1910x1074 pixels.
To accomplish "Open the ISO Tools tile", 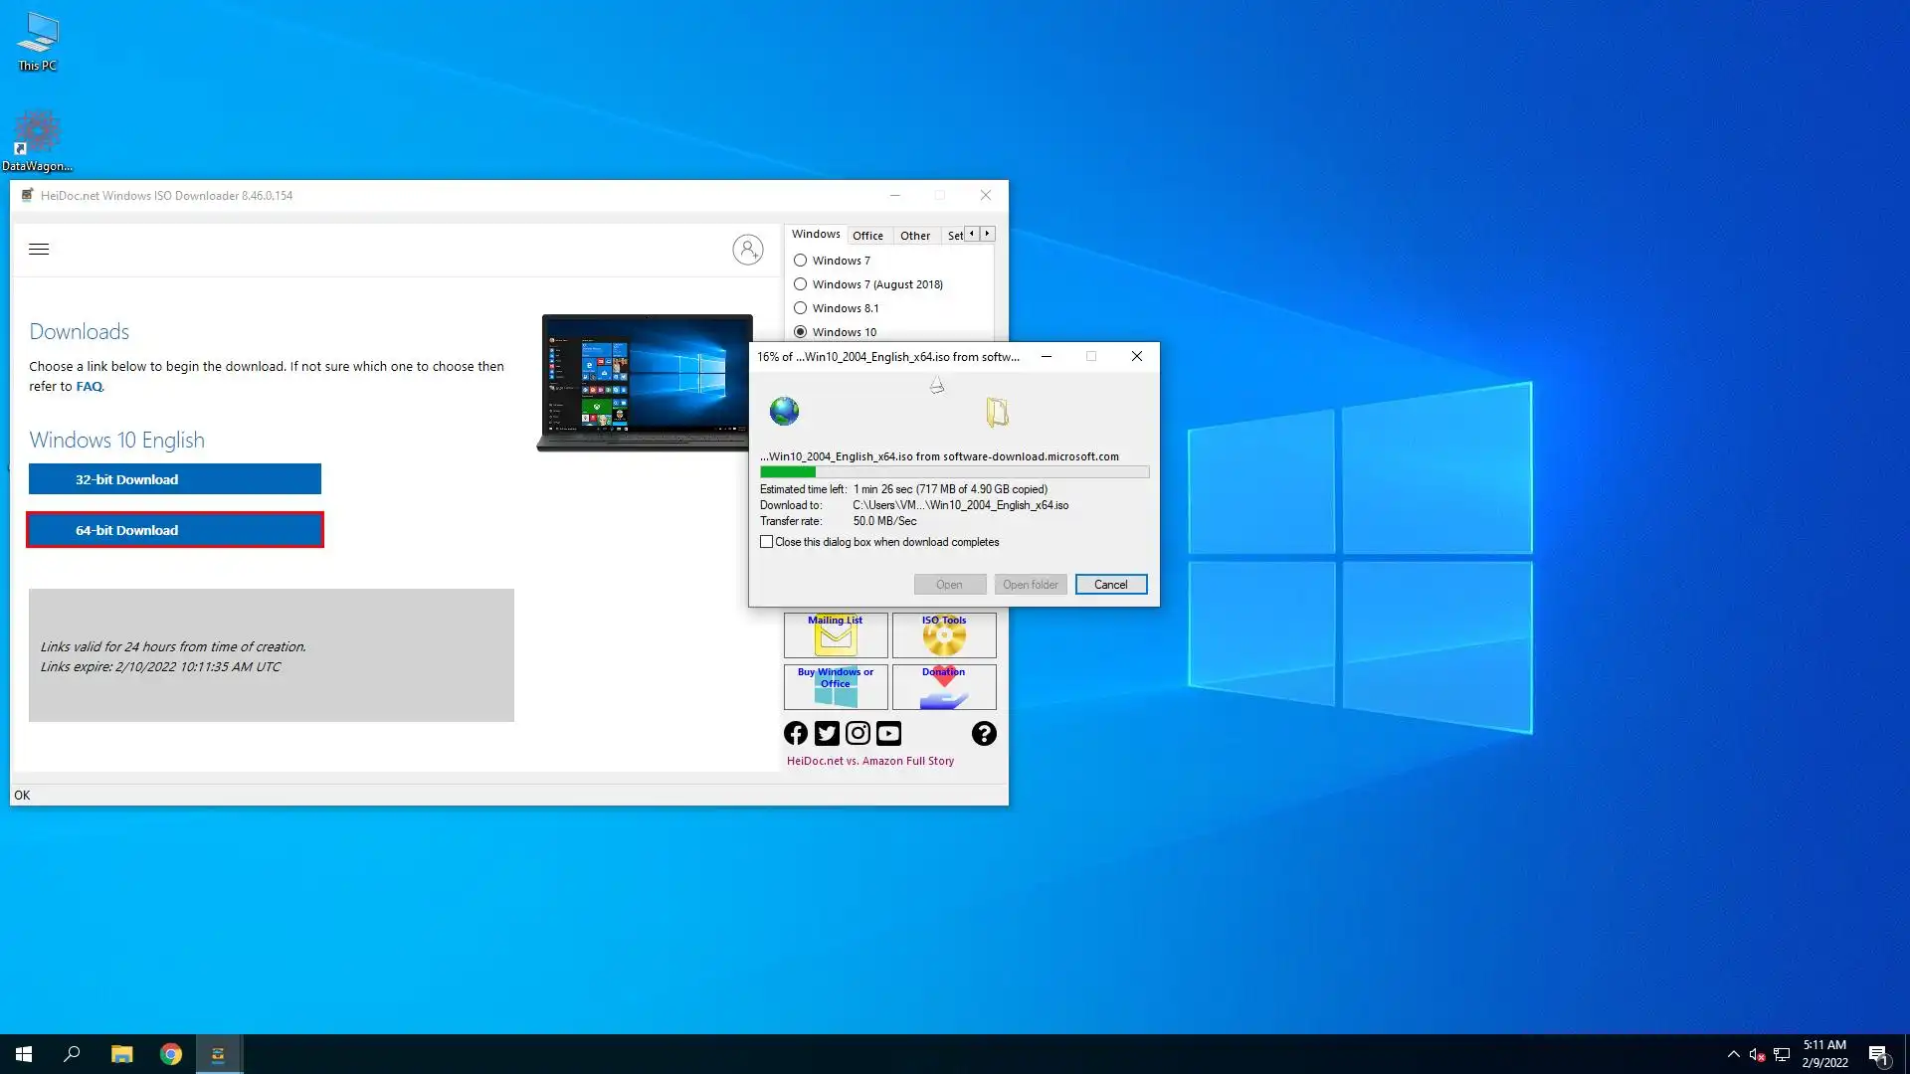I will click(943, 635).
